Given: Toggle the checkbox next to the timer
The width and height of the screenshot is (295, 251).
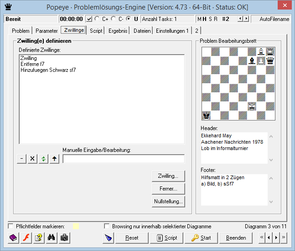Looking at the screenshot, I should coord(89,19).
